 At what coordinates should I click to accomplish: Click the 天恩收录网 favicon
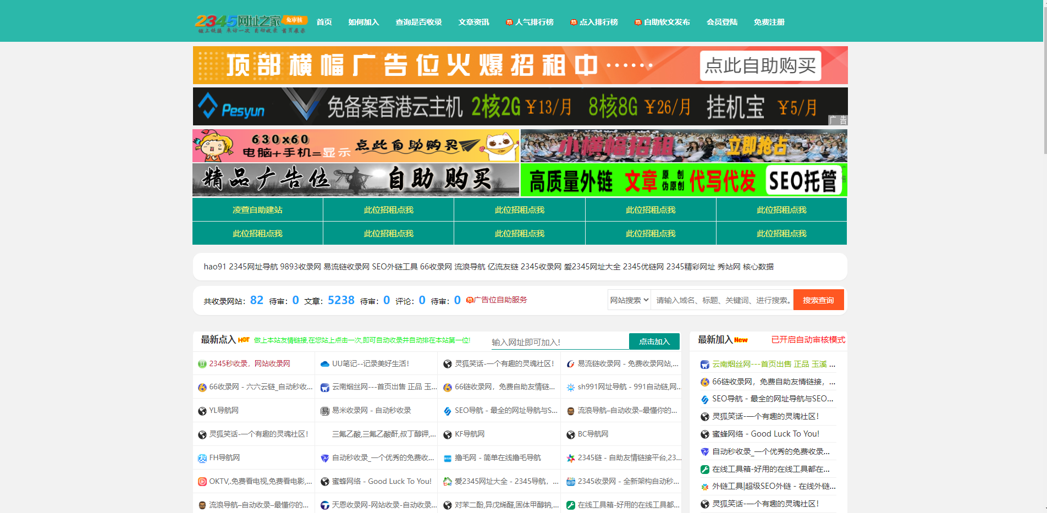point(325,505)
